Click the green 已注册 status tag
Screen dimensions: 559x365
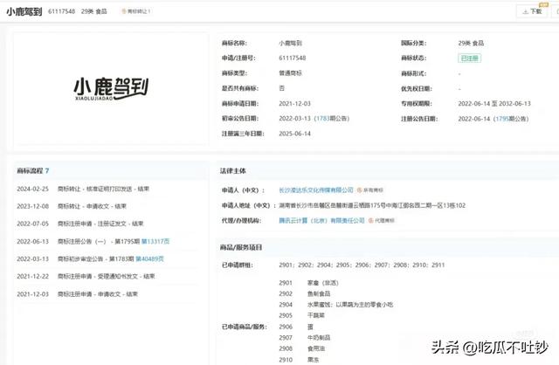tap(470, 59)
